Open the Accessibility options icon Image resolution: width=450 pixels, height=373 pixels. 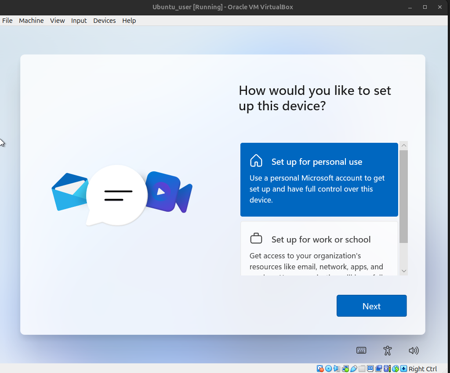coord(388,350)
